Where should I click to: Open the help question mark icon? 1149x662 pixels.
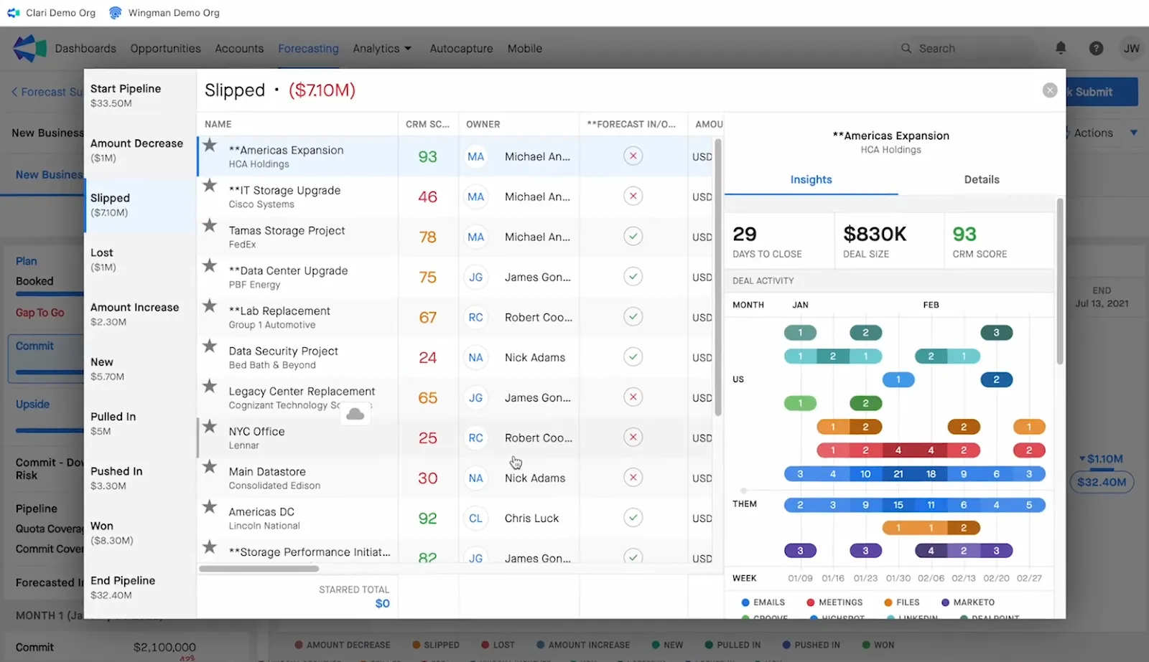click(1096, 48)
